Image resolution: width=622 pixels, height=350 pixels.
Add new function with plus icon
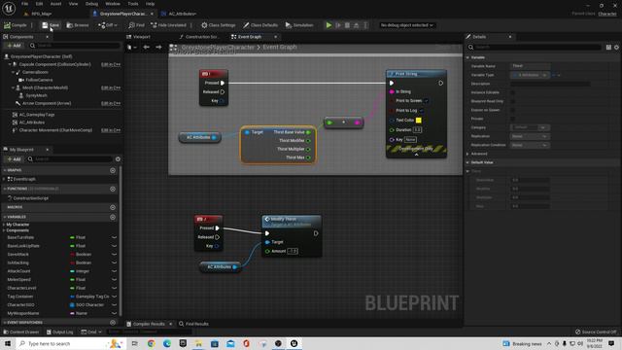pos(113,189)
